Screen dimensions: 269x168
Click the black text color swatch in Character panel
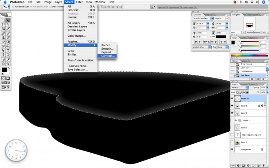coord(221,37)
